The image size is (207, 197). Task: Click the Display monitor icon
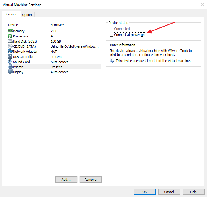tap(10, 72)
